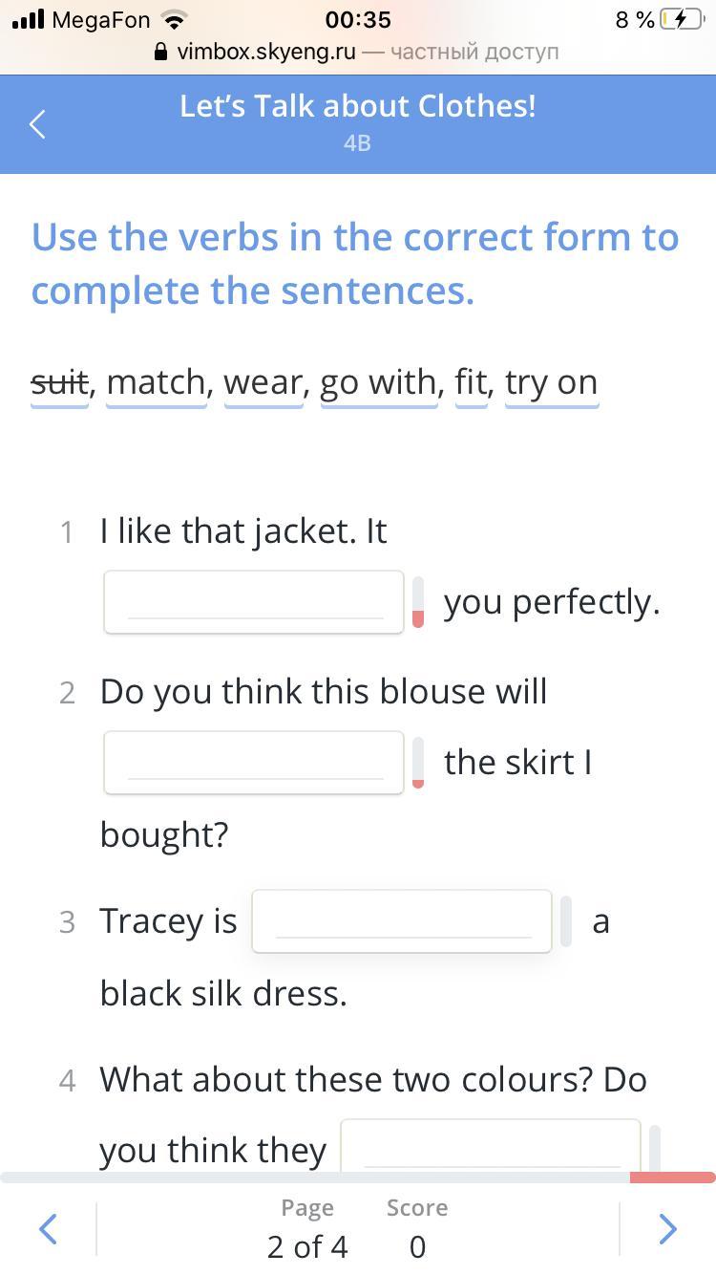Tap the back arrow in the header

37,124
